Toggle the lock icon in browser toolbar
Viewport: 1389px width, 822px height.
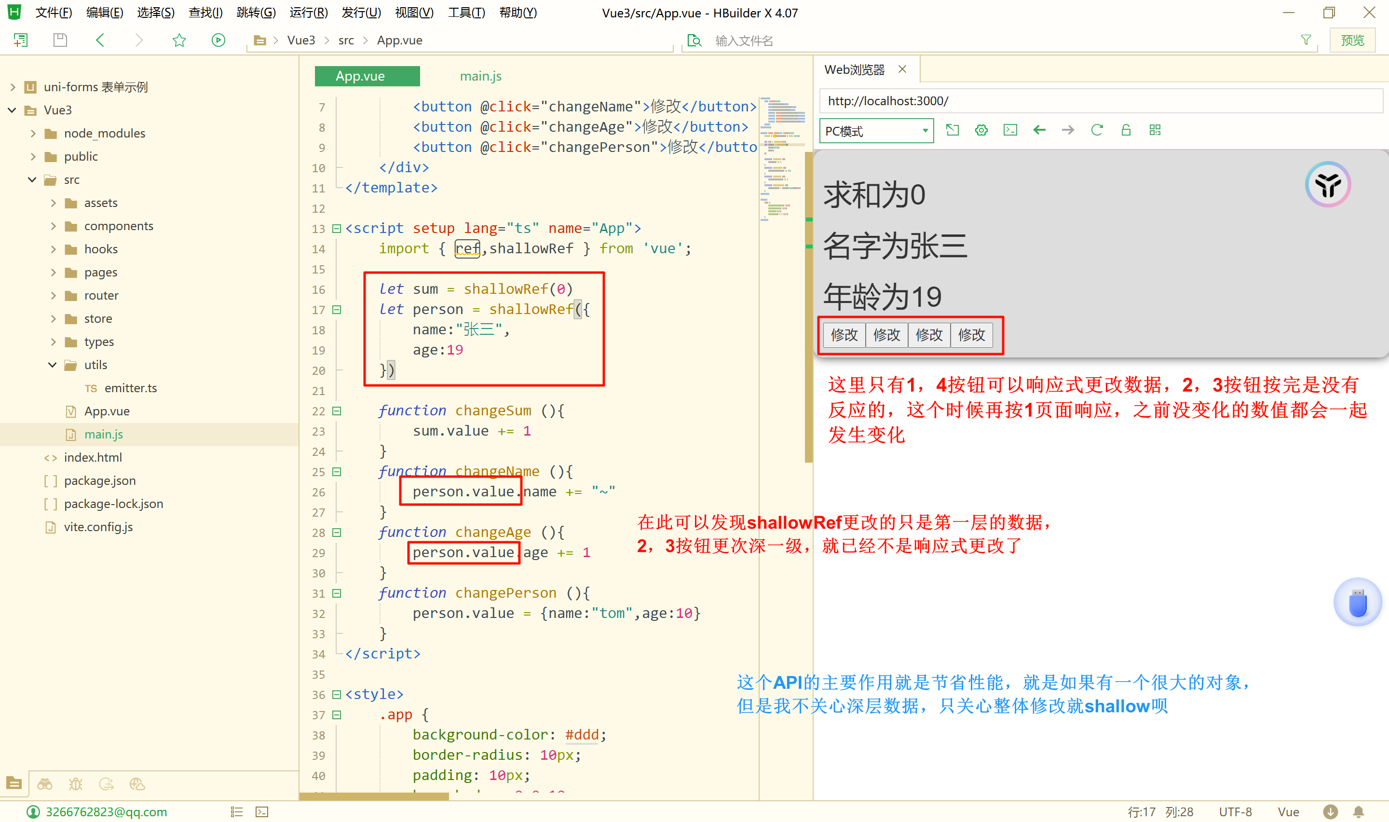(1126, 130)
